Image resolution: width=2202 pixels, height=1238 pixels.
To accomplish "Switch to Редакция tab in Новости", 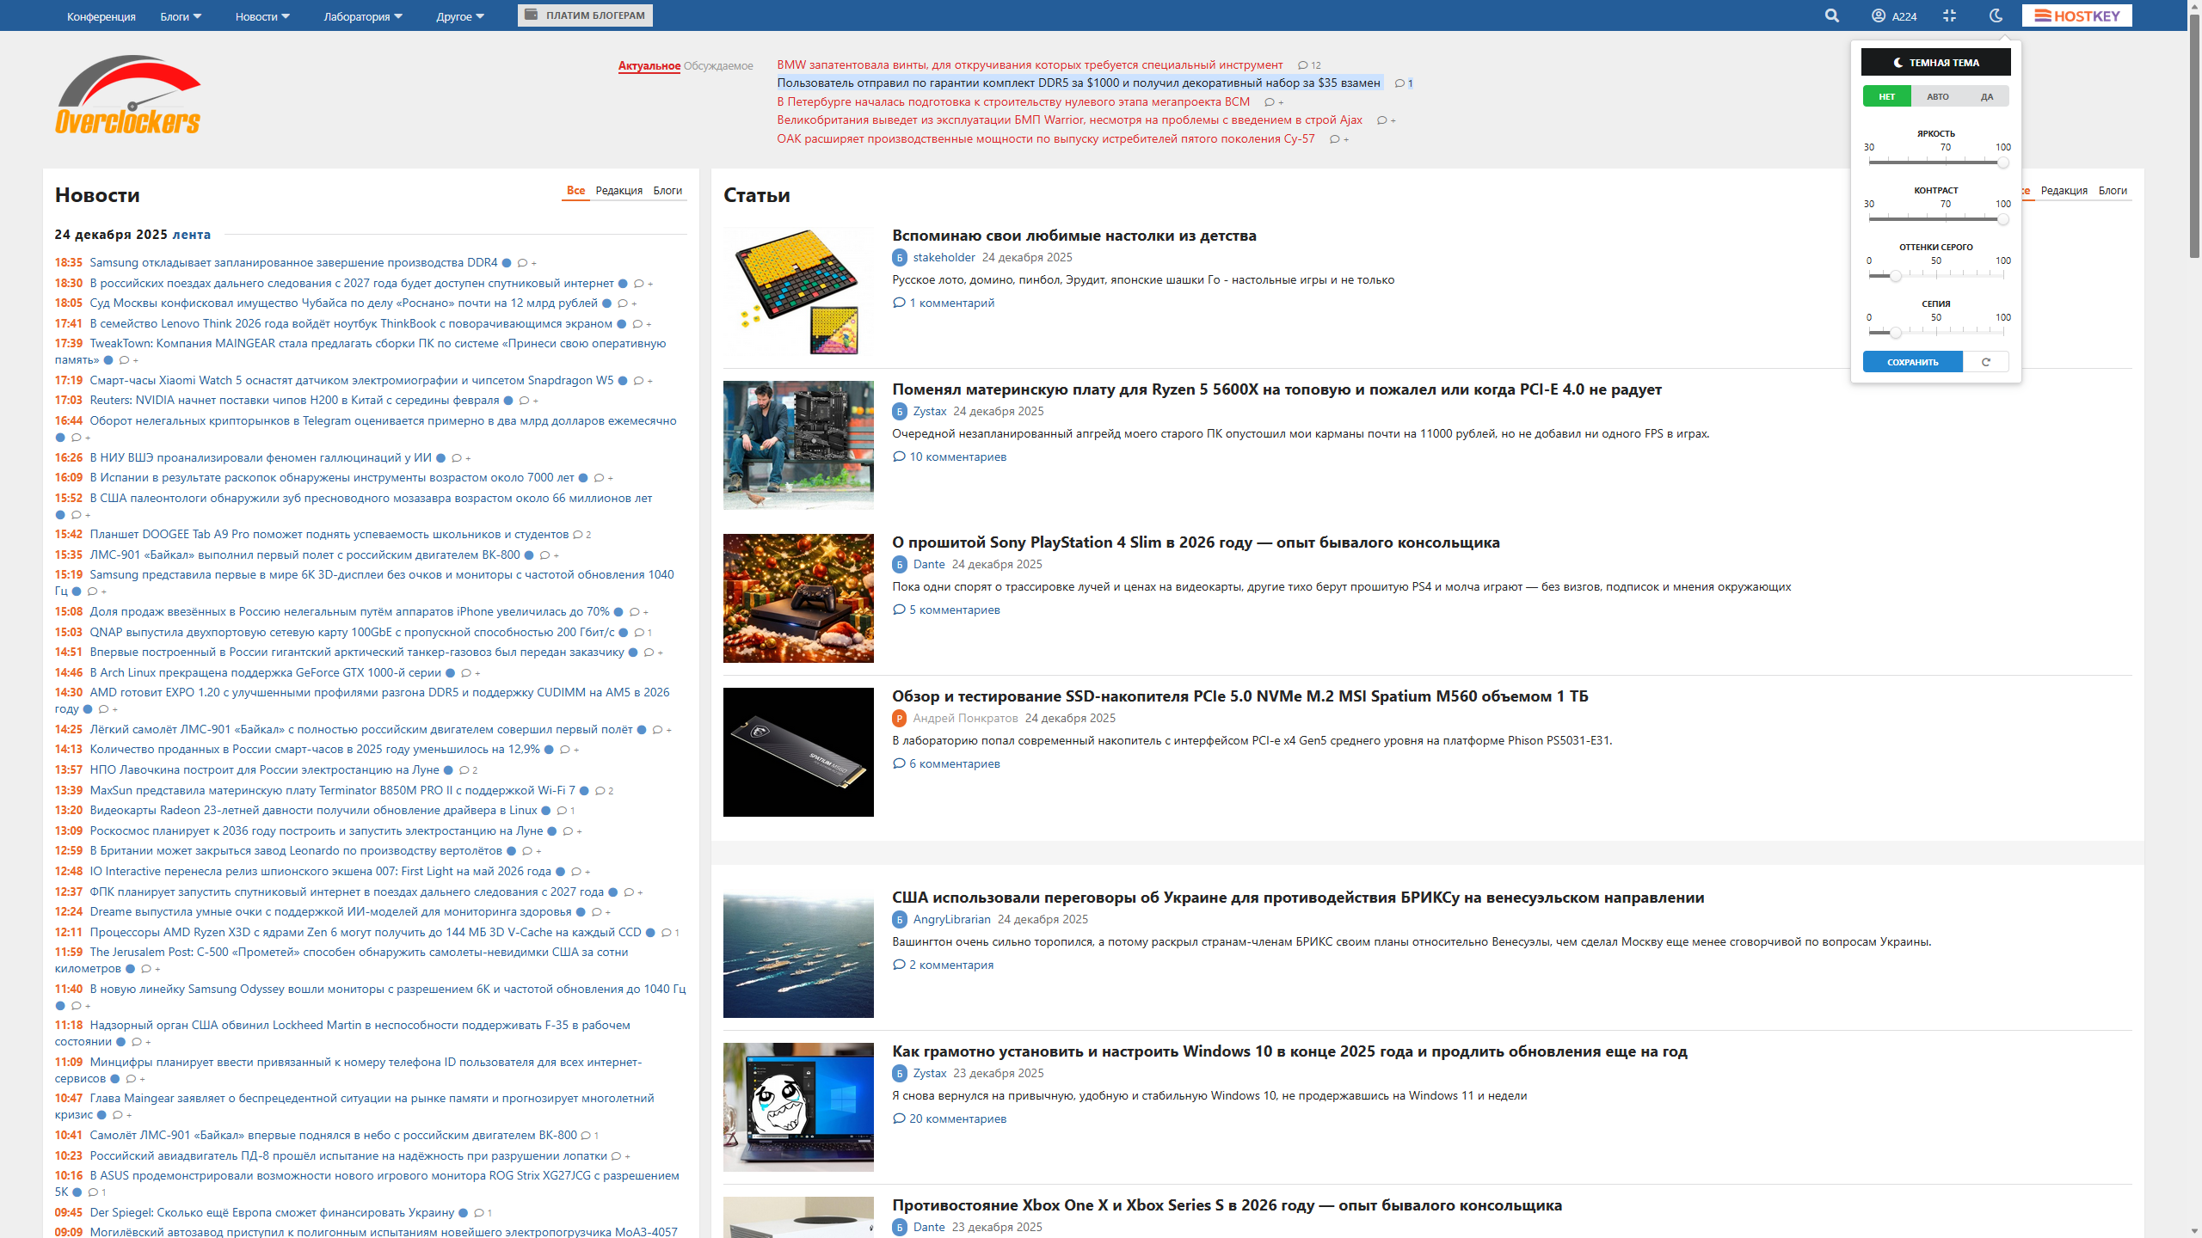I will tap(618, 191).
